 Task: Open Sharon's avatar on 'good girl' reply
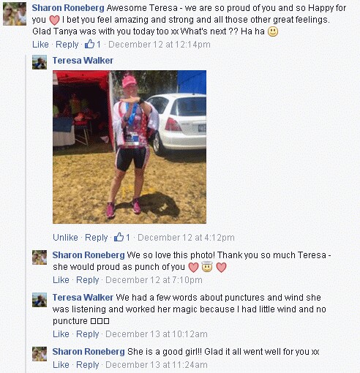[x=40, y=354]
